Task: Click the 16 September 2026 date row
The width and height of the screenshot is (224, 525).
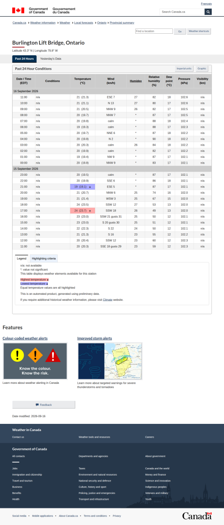Action: (x=112, y=91)
